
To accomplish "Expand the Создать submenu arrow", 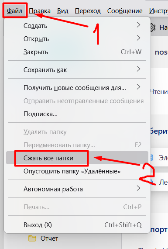I will point(138,25).
